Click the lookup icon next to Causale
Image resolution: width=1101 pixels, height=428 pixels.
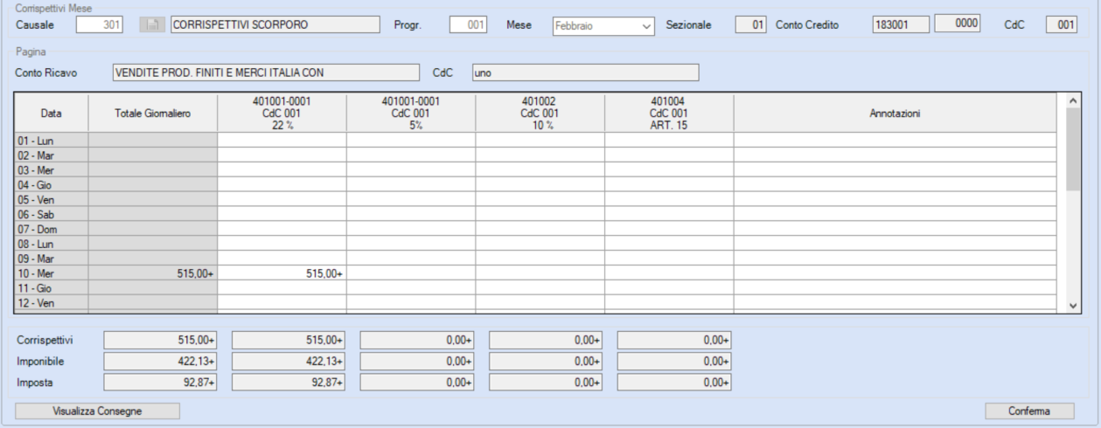[x=152, y=25]
